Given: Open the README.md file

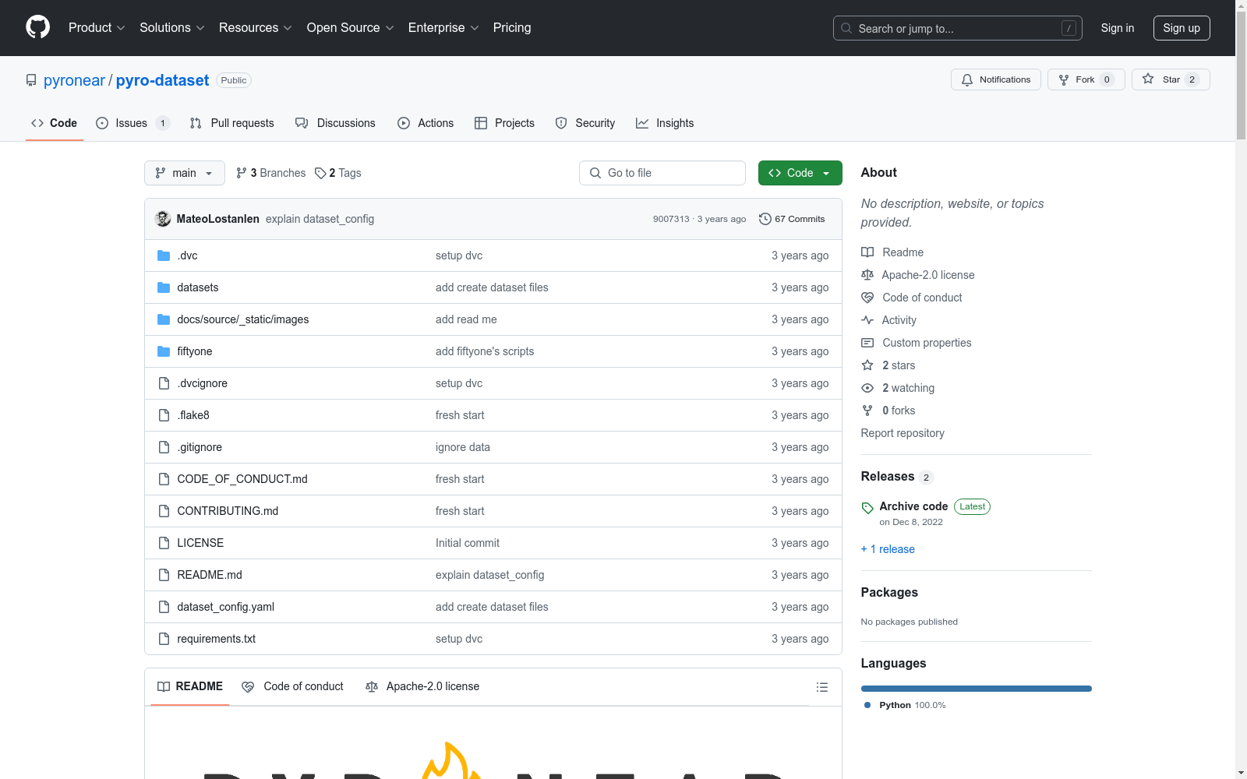Looking at the screenshot, I should pos(210,575).
